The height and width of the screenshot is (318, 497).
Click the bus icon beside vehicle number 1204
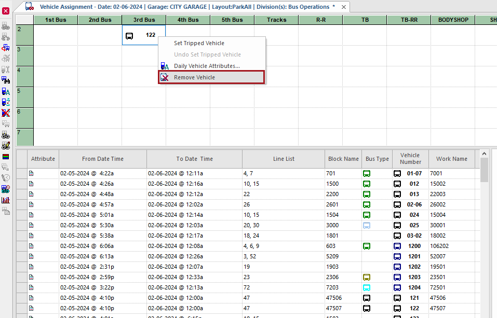398,287
